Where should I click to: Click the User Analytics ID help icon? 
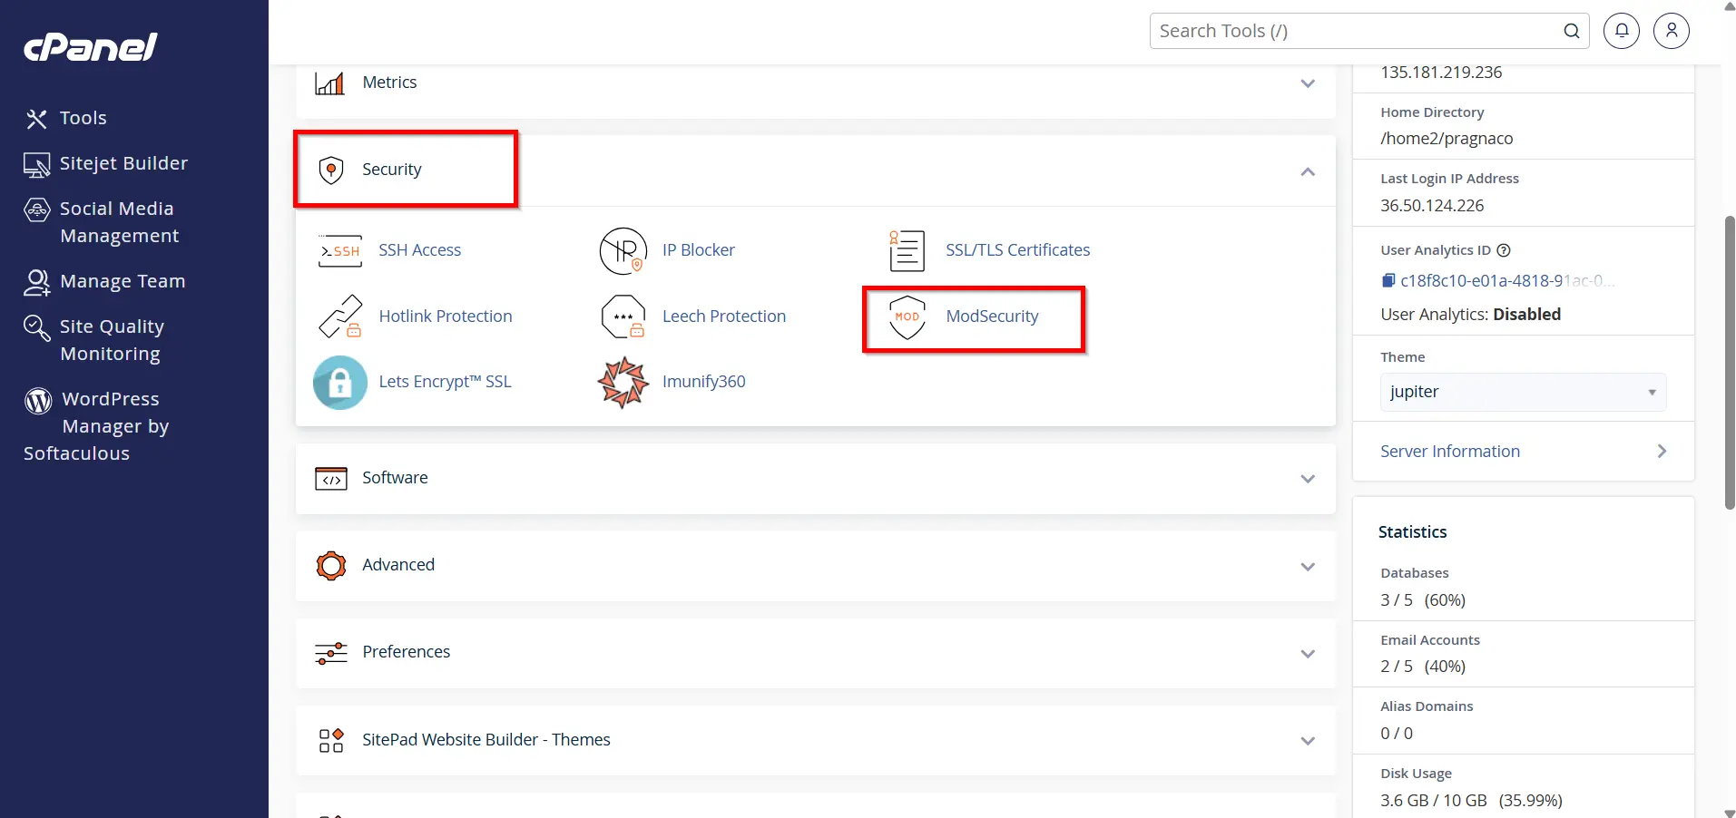click(1504, 250)
